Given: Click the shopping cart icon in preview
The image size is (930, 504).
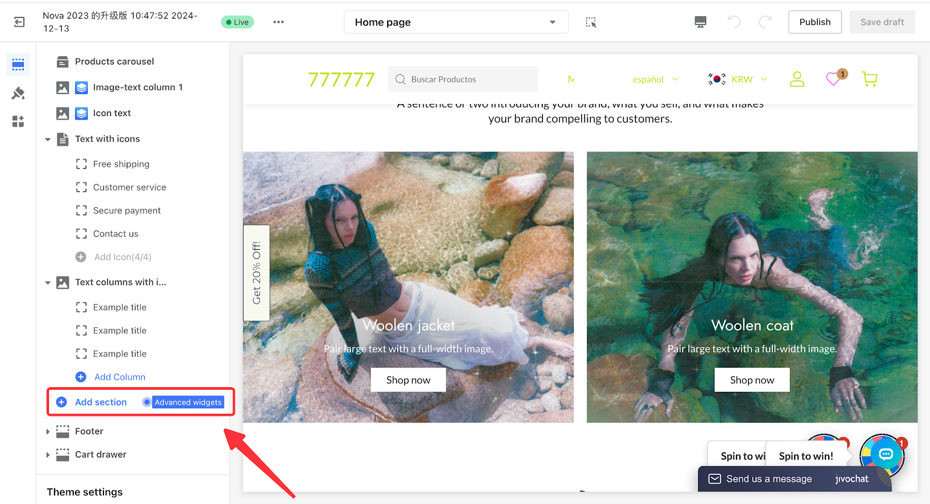Looking at the screenshot, I should click(x=870, y=79).
